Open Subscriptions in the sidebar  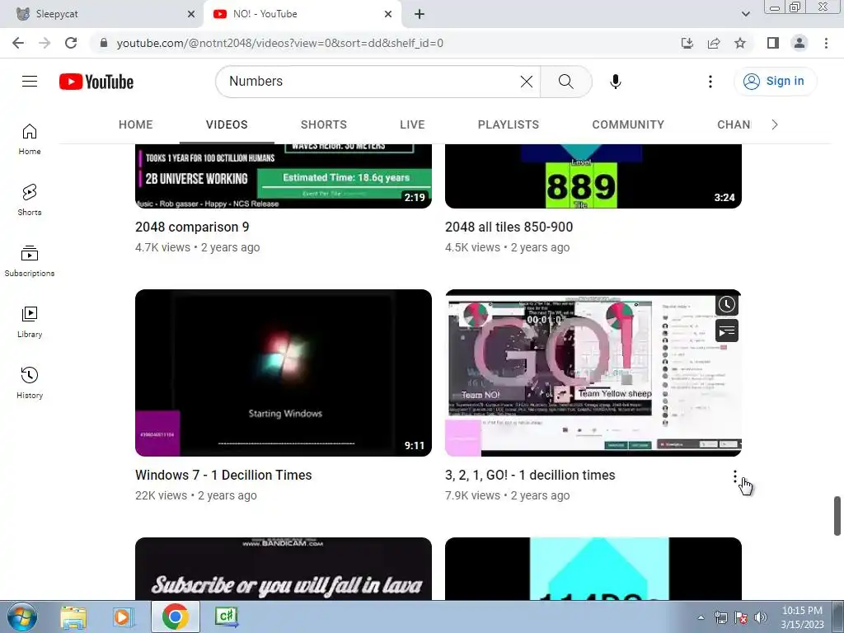[30, 261]
